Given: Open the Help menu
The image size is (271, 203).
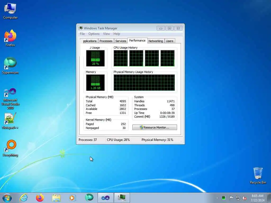Looking at the screenshot, I should coord(117,34).
